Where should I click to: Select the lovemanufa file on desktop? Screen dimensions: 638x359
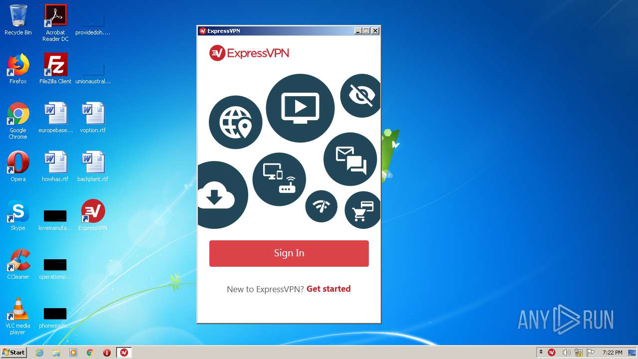[55, 219]
